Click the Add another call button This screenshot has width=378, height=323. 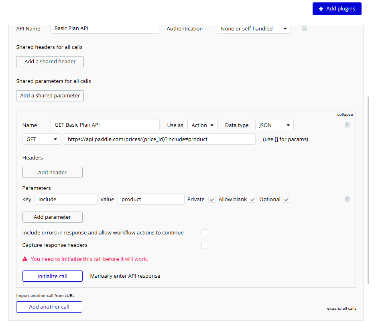point(49,307)
